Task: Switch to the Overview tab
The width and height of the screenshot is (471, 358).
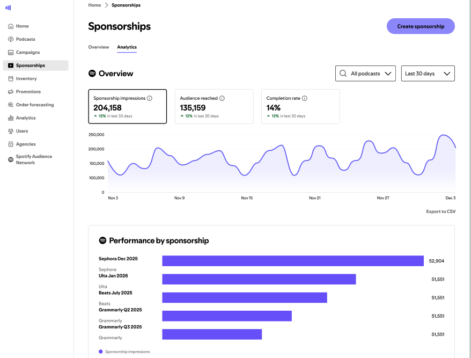Action: coord(99,47)
